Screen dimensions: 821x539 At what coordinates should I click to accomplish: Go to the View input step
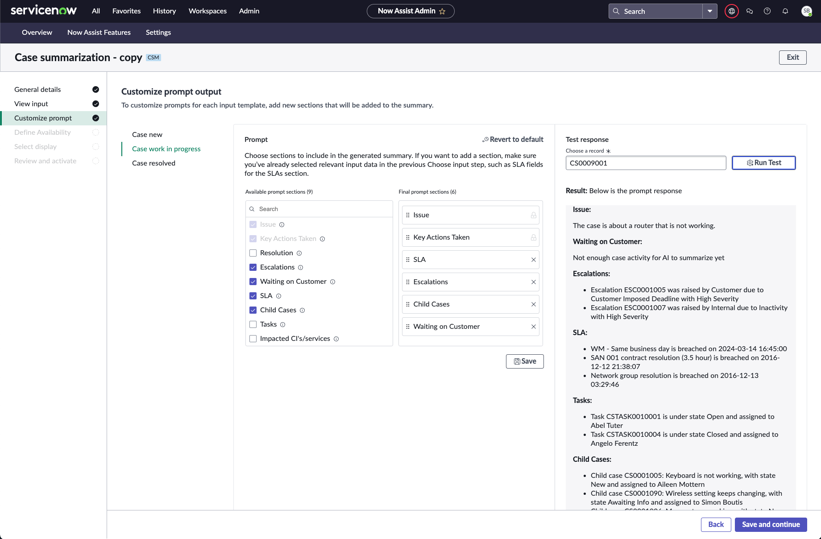point(54,104)
